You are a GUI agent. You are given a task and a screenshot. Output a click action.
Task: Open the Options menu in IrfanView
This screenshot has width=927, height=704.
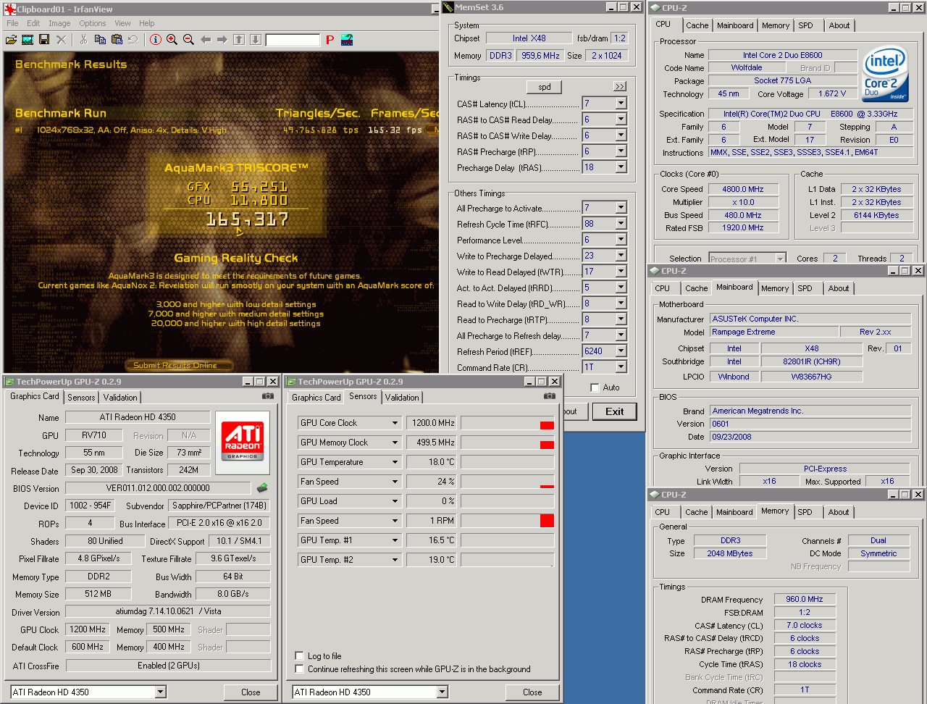coord(93,23)
